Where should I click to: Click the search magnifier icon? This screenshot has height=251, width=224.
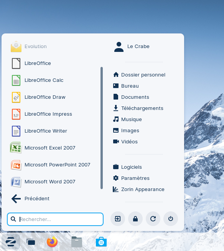(x=13, y=219)
